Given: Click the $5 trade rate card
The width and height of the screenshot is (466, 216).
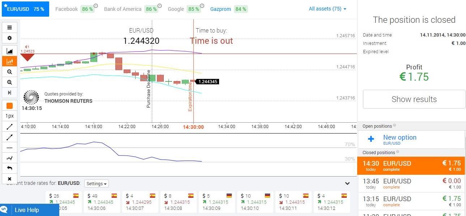Looking at the screenshot, I should [x=217, y=202].
